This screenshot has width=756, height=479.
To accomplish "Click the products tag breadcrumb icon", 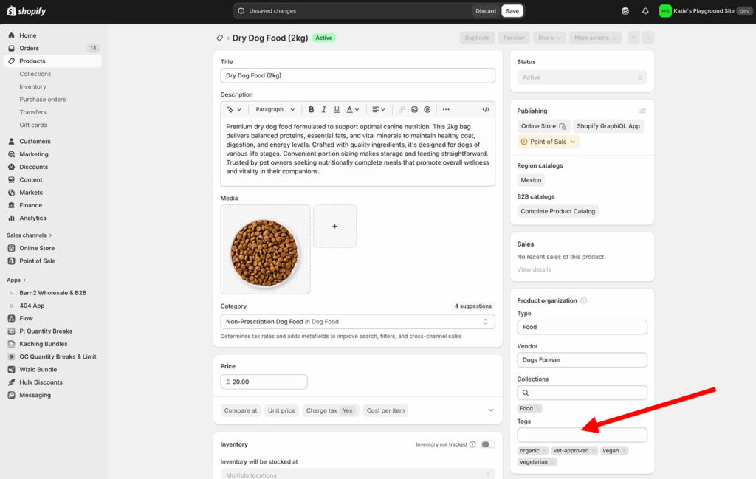I will [x=219, y=38].
